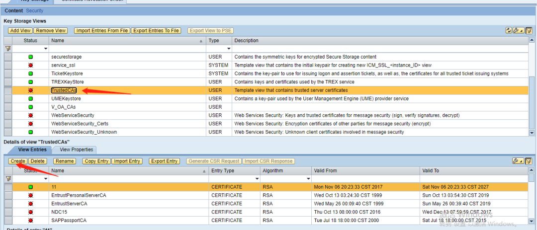Click red status icon of EntrustServerCA
The height and width of the screenshot is (230, 537).
pos(30,204)
